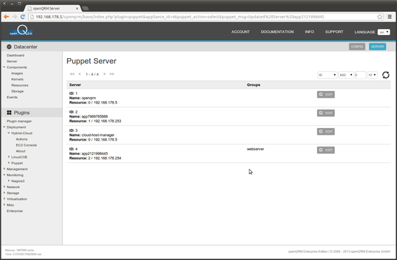Viewport: 397px width, 260px height.
Task: Edit puppet groups for app7989785888
Action: tap(326, 113)
